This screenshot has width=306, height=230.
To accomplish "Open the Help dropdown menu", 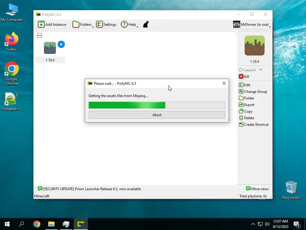I will pyautogui.click(x=129, y=25).
